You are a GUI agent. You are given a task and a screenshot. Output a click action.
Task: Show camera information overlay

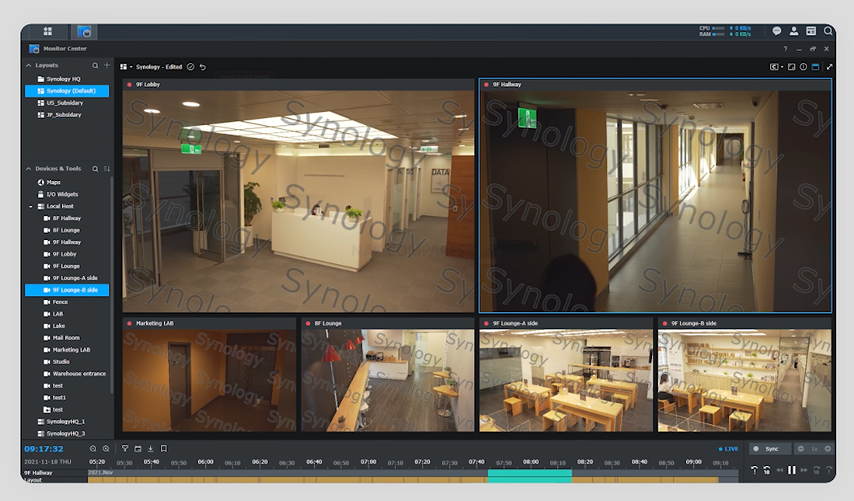[803, 67]
